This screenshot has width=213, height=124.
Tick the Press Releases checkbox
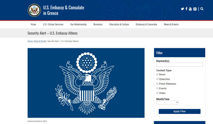tap(158, 84)
